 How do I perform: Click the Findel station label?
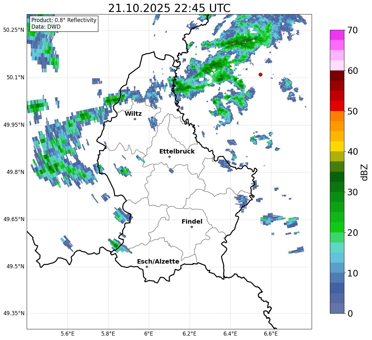[192, 221]
